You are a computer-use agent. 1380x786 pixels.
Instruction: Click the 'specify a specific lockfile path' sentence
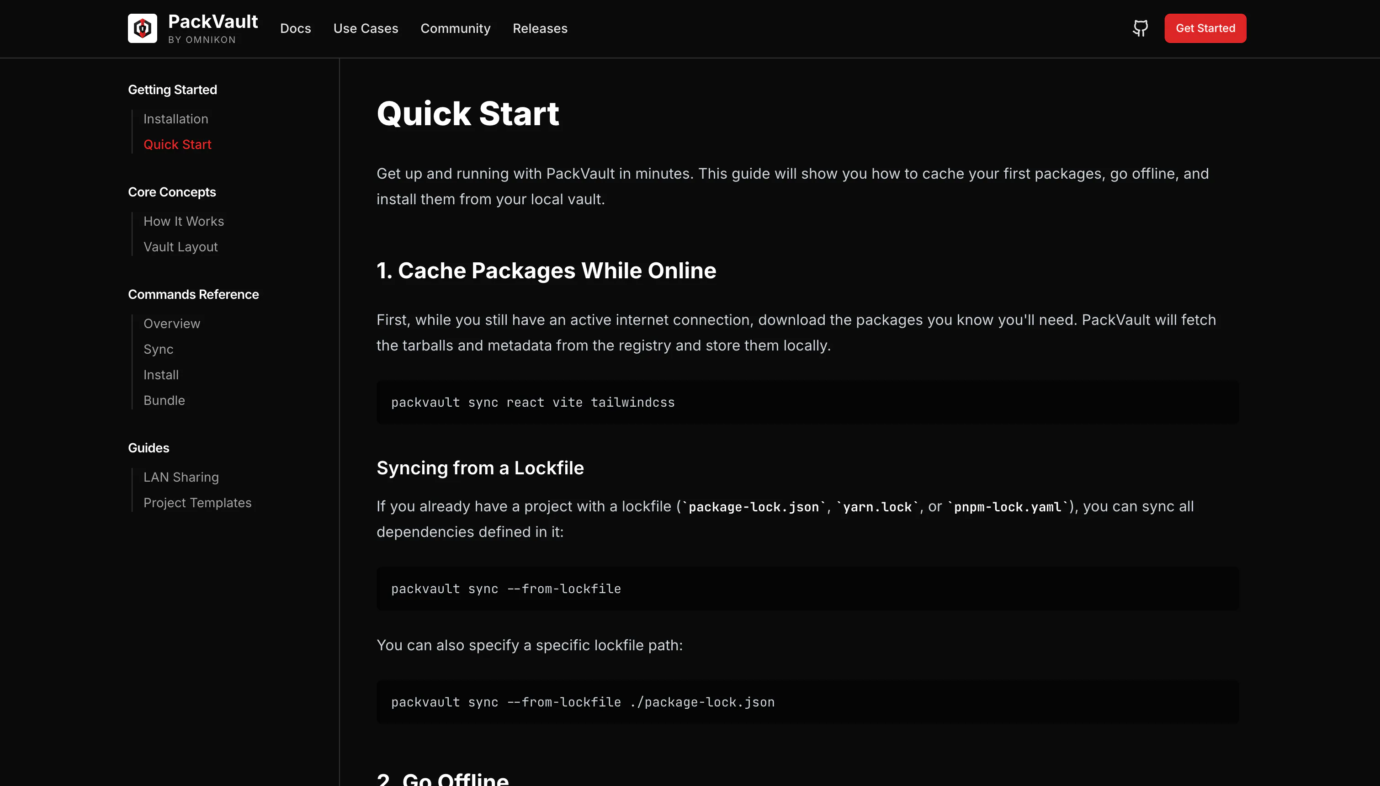[530, 645]
